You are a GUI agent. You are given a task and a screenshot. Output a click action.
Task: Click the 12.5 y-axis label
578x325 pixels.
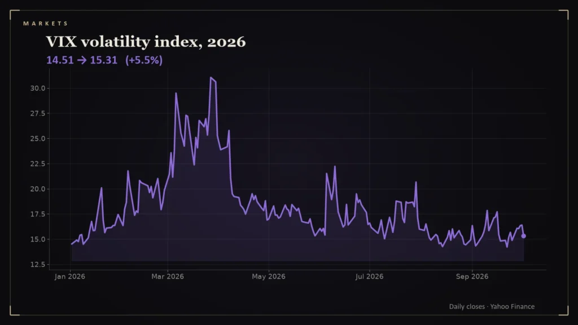[38, 265]
